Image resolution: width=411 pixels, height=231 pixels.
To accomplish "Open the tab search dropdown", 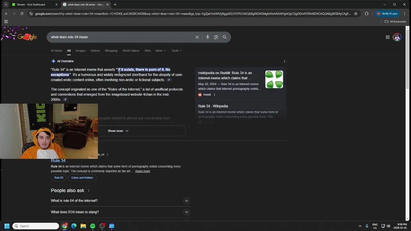I will click(6, 4).
